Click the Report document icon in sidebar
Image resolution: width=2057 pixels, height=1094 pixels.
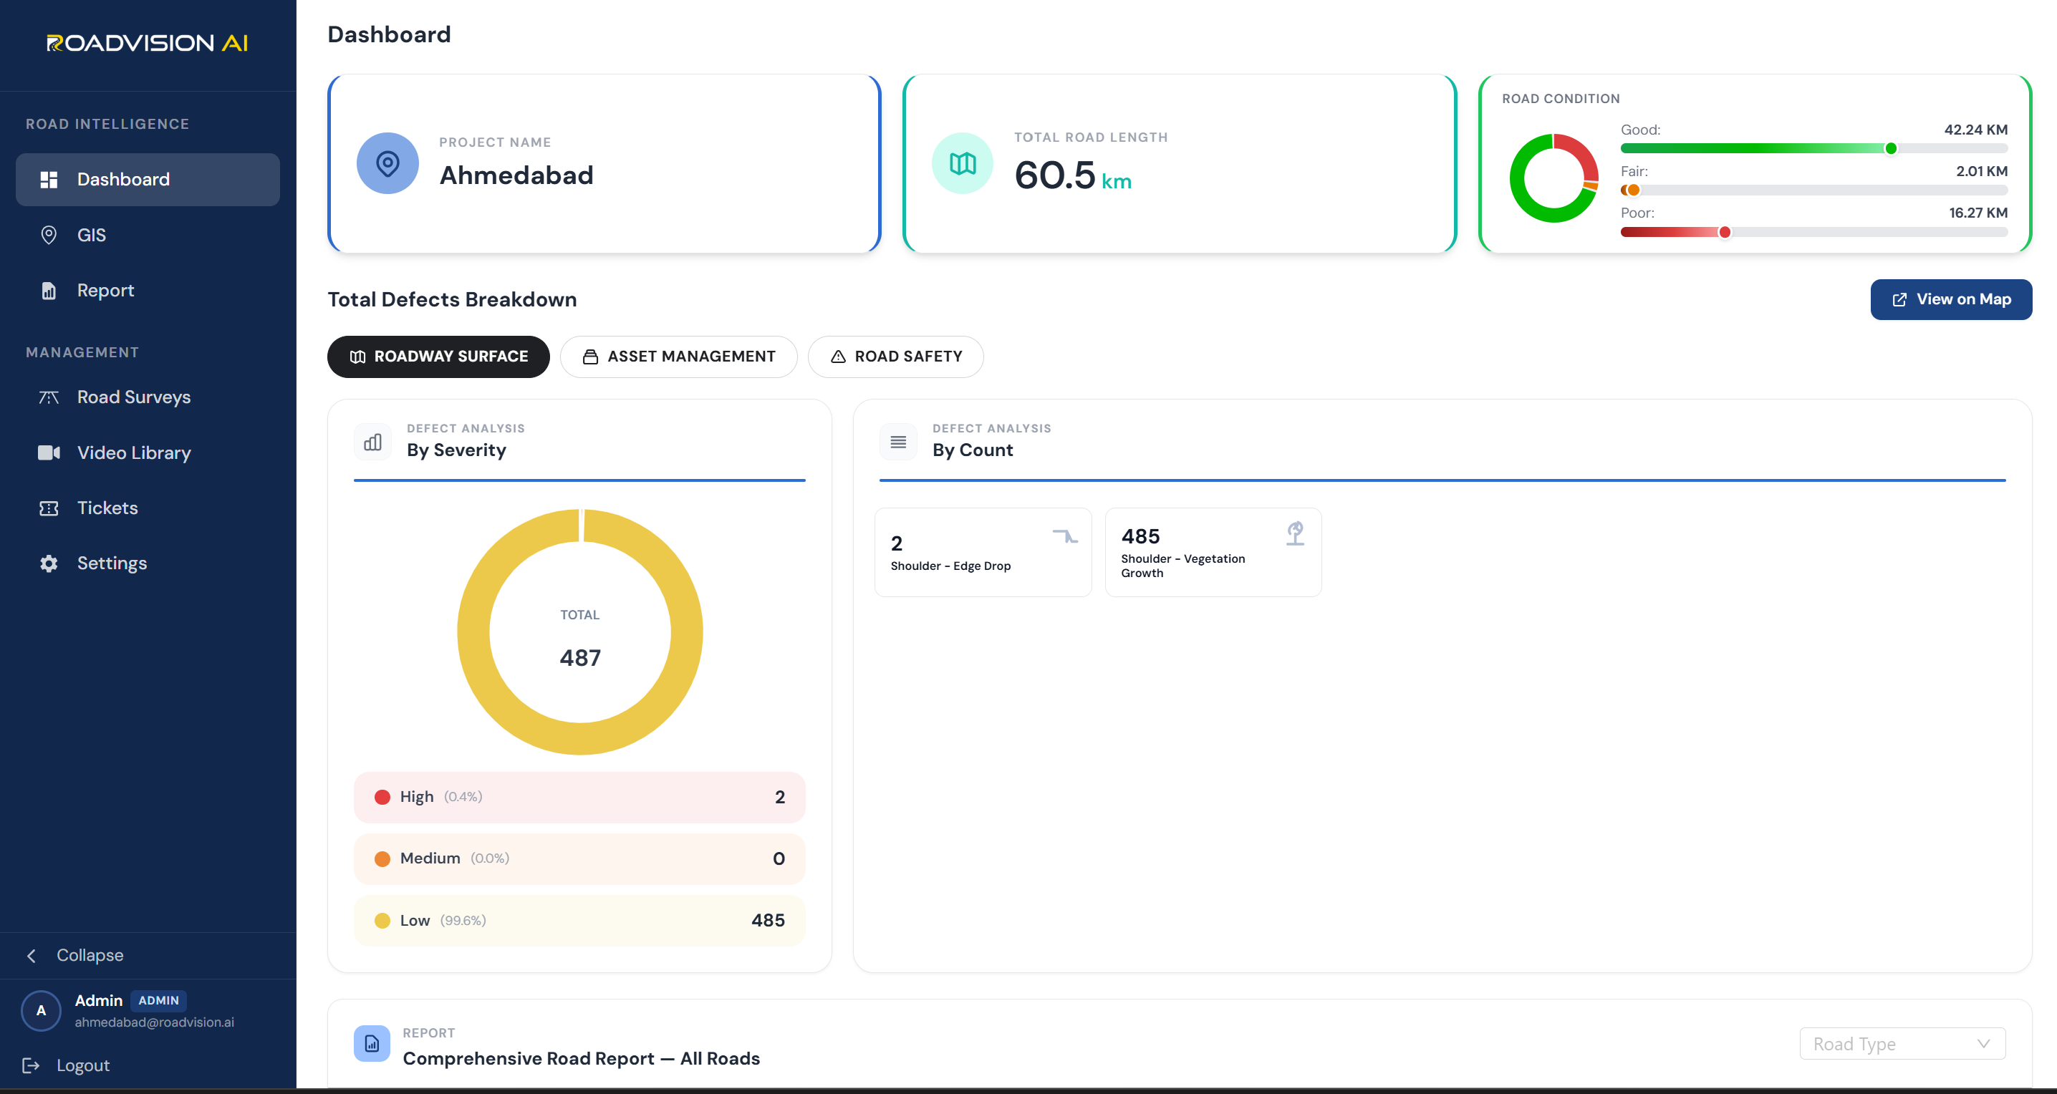click(x=49, y=291)
